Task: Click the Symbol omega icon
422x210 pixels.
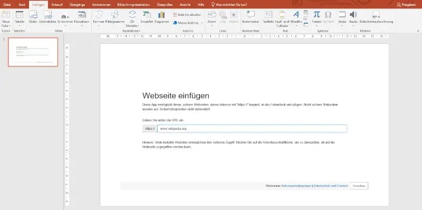Action: point(328,14)
